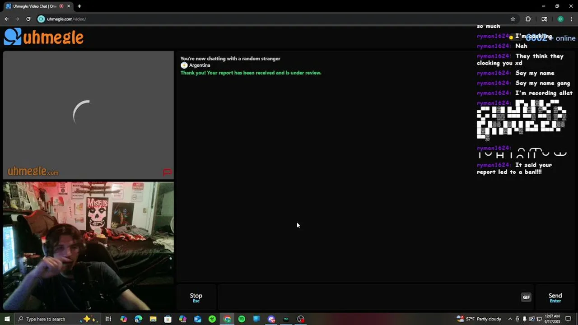Screen dimensions: 578x325
Task: Open the GIF picker
Action: click(x=526, y=297)
